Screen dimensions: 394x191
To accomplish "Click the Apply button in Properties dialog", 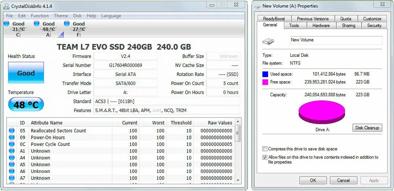I will pyautogui.click(x=374, y=180).
